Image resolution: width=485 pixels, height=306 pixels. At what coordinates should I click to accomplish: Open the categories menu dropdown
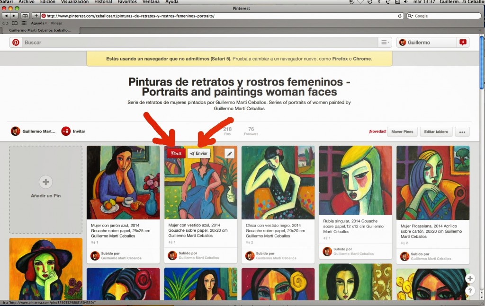(385, 43)
